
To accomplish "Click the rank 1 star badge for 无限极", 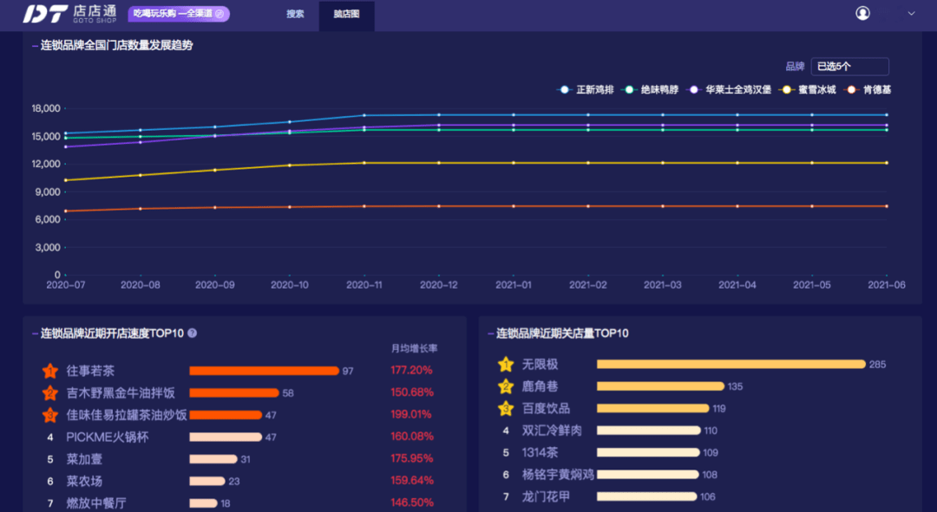I will pyautogui.click(x=506, y=365).
